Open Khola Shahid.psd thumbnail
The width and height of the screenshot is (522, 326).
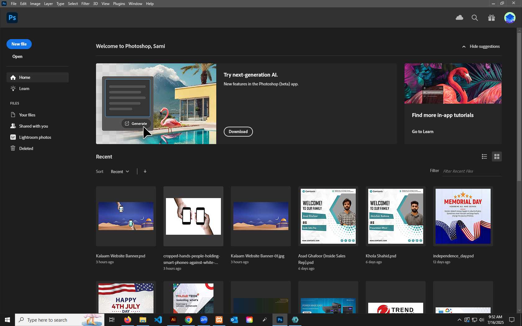[396, 216]
